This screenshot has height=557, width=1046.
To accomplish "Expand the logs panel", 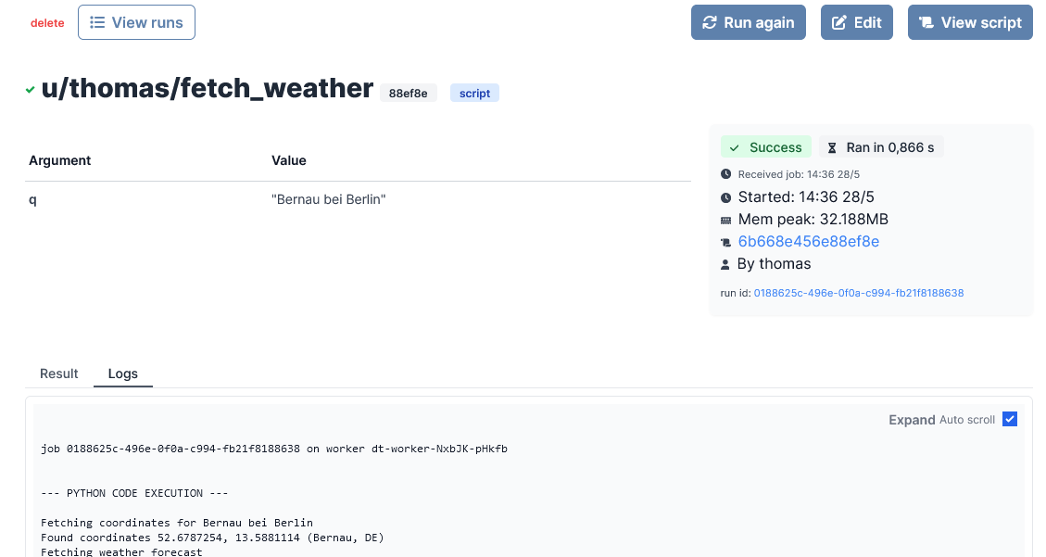I will click(912, 420).
